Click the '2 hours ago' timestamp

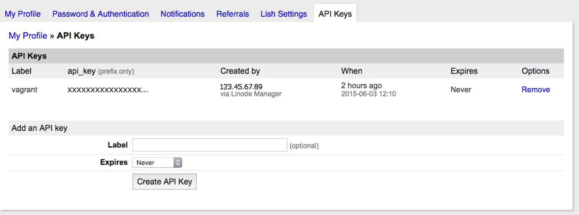[361, 86]
